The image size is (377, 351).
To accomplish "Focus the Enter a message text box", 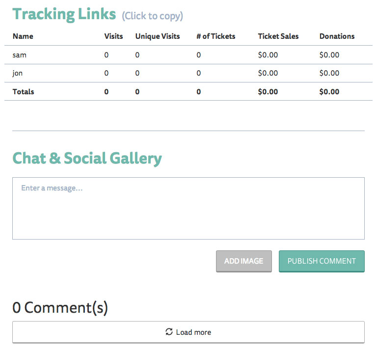I will [188, 208].
